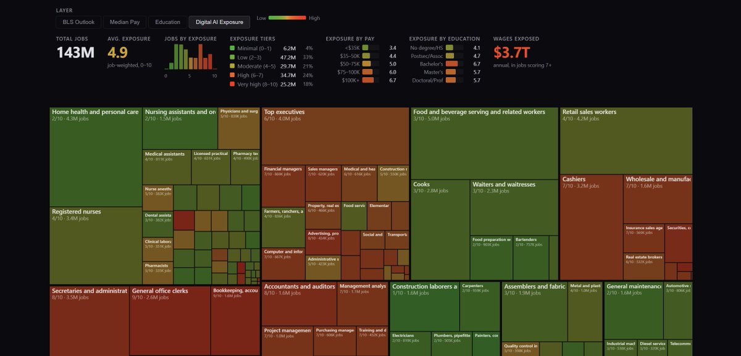This screenshot has height=356, width=741.
Task: Select the Median Pay layer tab
Action: pyautogui.click(x=125, y=22)
